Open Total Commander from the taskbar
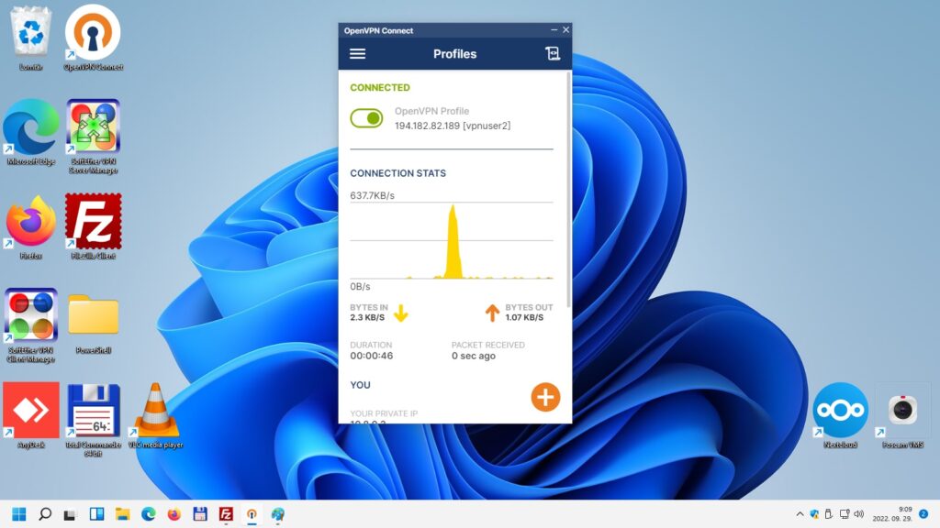 199,514
